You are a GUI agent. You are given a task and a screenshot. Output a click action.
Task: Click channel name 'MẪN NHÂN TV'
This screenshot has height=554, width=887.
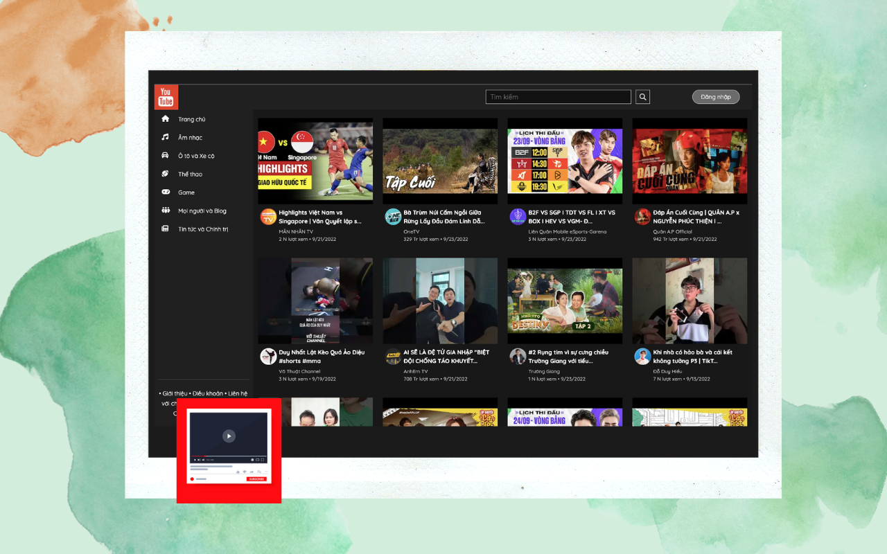296,232
